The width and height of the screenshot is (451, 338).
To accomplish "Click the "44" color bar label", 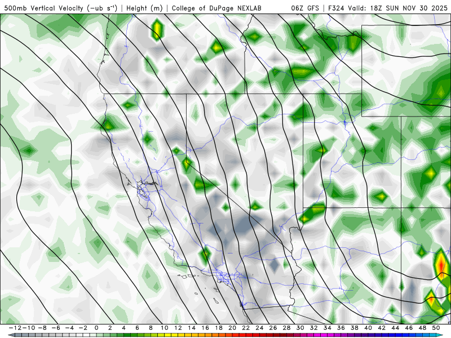I will click(x=396, y=328).
